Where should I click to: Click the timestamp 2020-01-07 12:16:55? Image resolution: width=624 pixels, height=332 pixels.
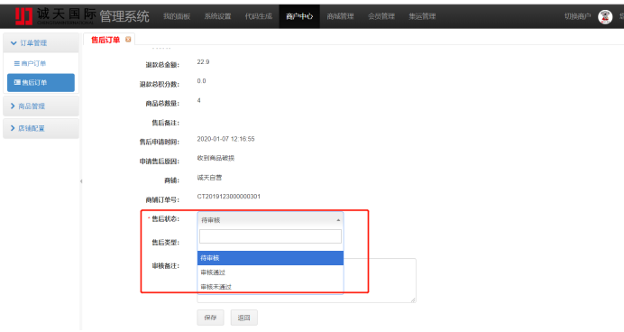pos(225,139)
